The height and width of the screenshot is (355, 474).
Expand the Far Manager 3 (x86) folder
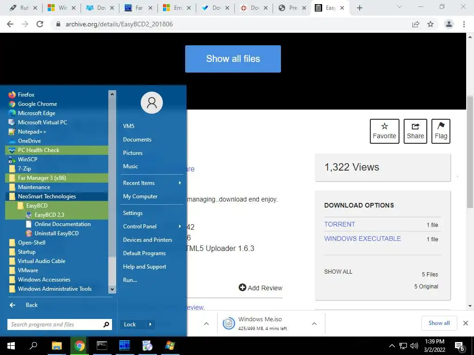click(56, 178)
